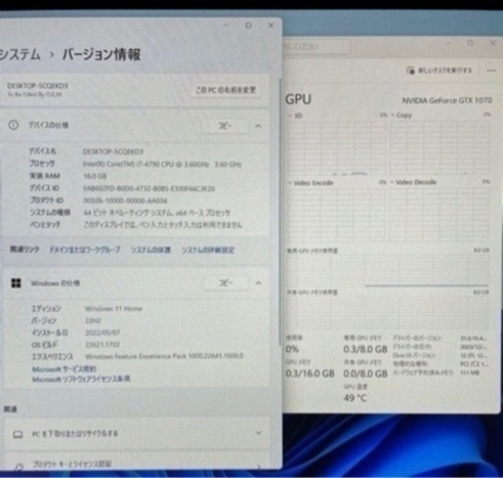Open the product key and activation row
Screen dimensions: 503x478
pos(137,461)
